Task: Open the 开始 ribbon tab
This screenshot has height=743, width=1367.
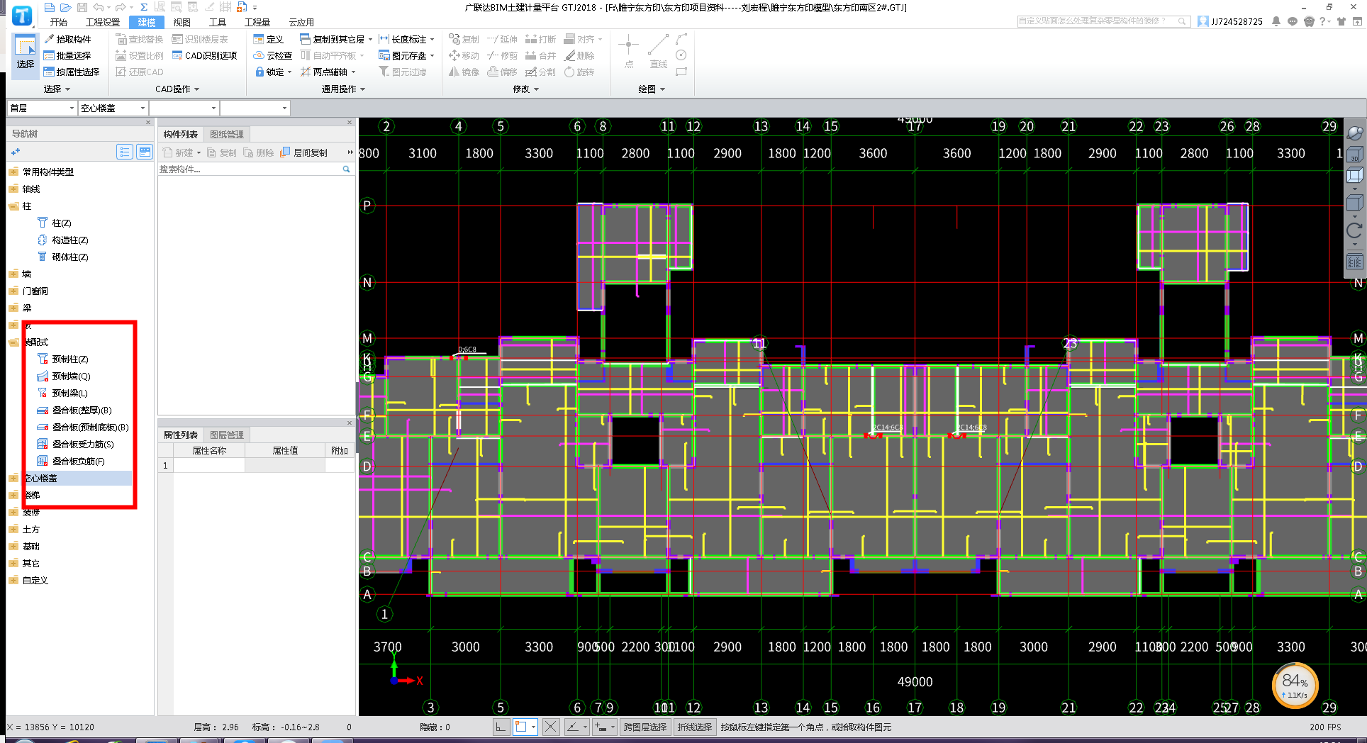Action: point(59,22)
